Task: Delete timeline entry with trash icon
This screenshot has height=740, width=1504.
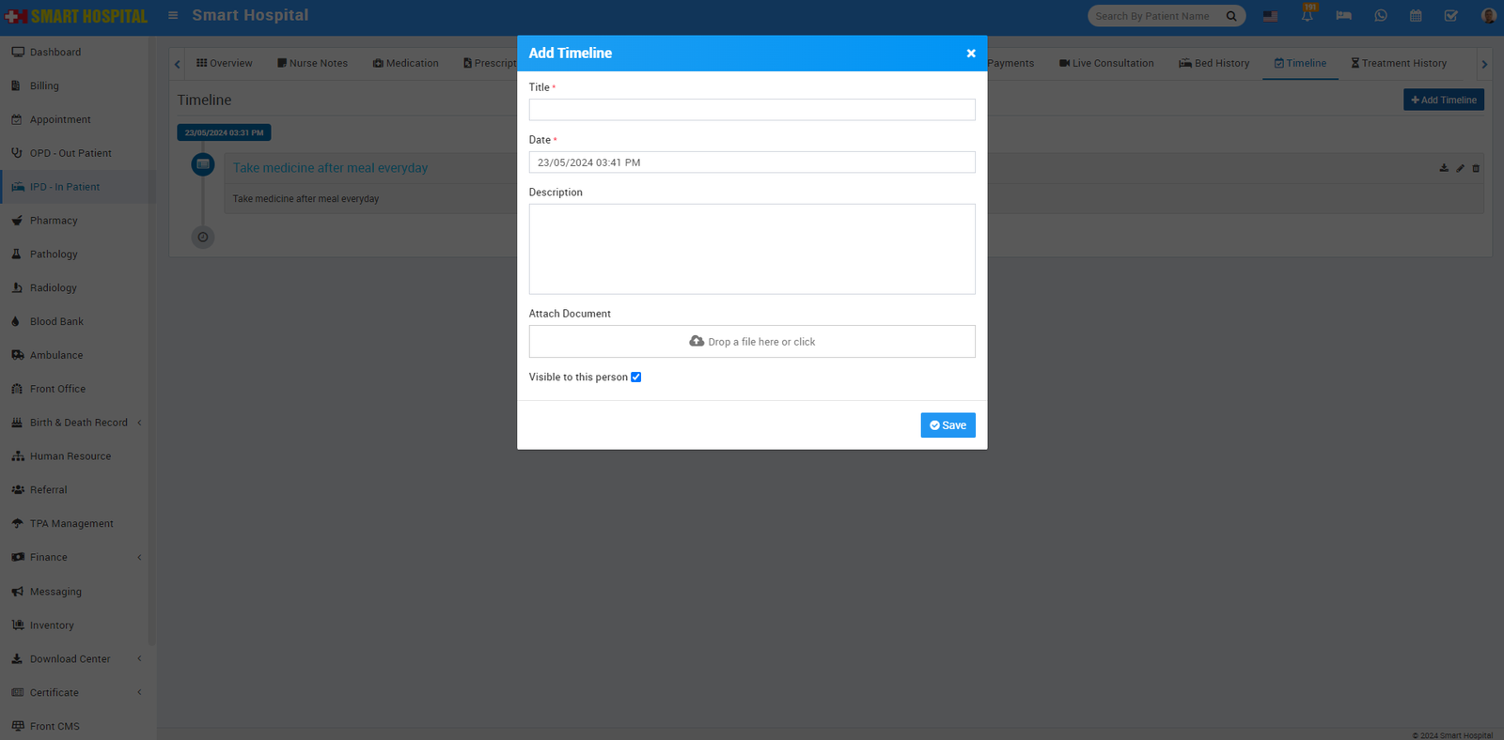Action: tap(1476, 169)
